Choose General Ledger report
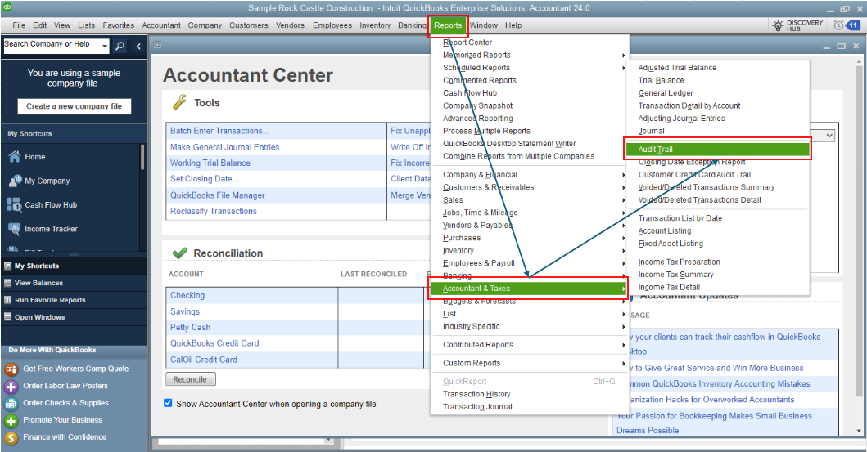The image size is (867, 452). click(x=666, y=93)
